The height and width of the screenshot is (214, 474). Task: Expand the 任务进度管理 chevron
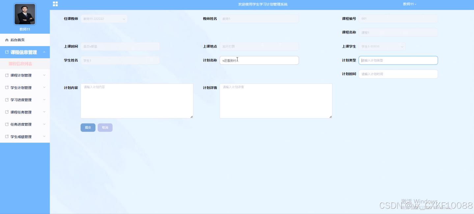pos(44,124)
